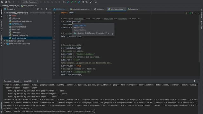
Task: Switch to .gitignore editor tab
Action: 100,9
